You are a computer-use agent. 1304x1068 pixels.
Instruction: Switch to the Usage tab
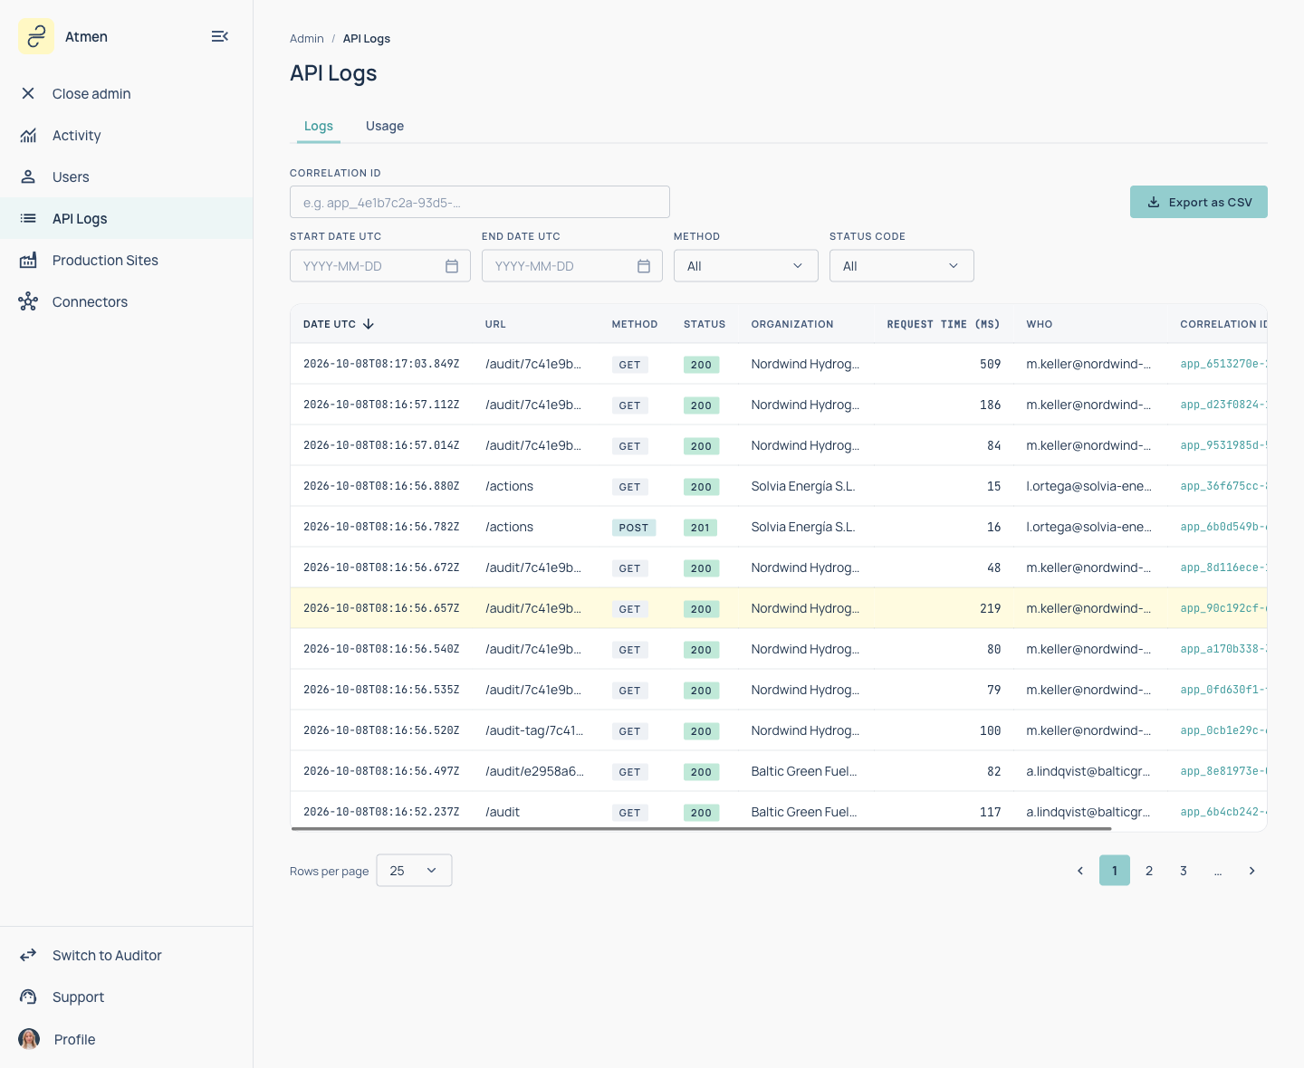click(385, 126)
